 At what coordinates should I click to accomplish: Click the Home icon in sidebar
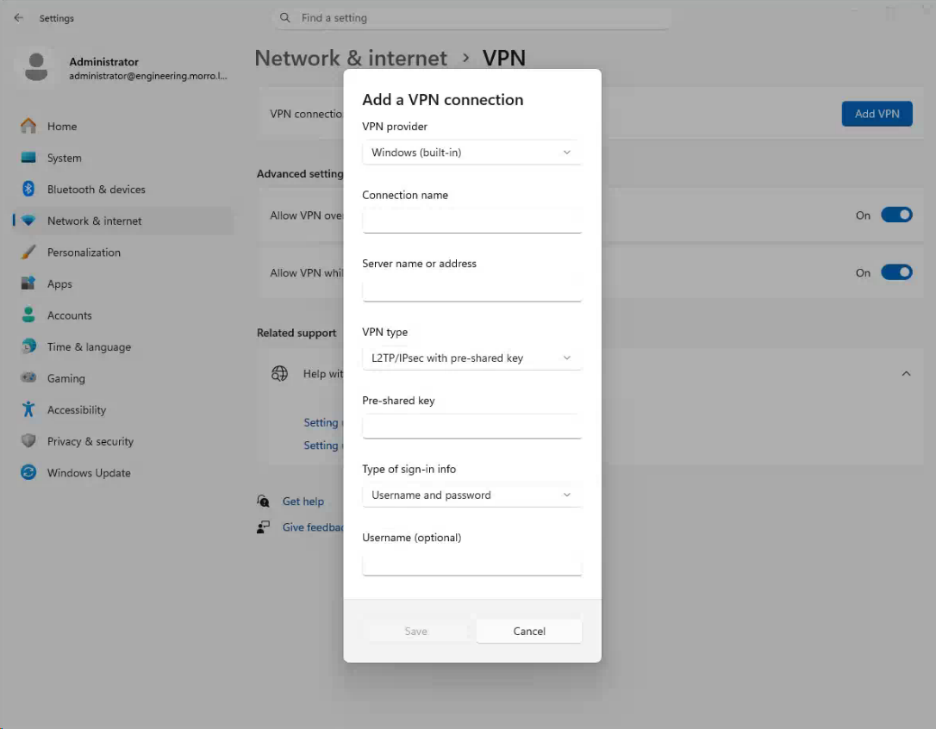point(28,126)
